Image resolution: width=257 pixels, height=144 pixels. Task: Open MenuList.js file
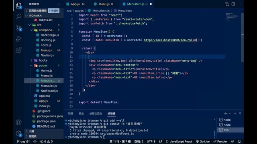click(x=44, y=86)
